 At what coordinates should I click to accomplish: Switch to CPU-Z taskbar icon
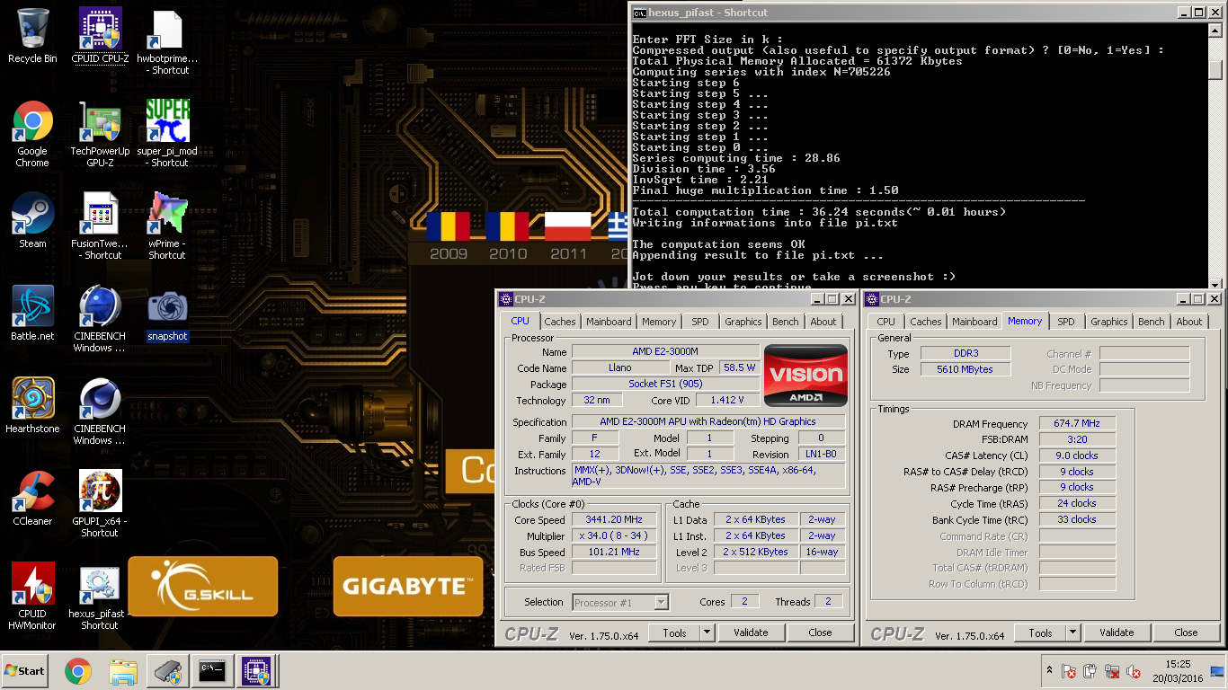coord(257,670)
